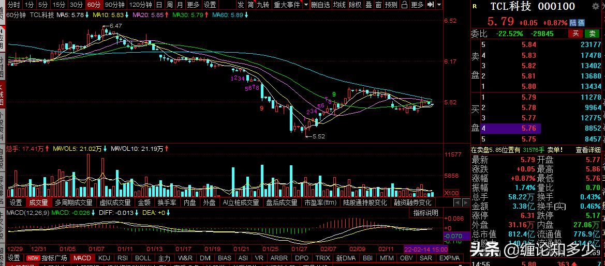Select the BOLL indicator tab
Screen dimensions: 605x266
tap(143, 258)
